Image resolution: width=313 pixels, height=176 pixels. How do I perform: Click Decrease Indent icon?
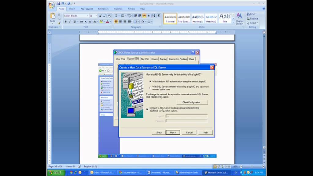coord(135,16)
